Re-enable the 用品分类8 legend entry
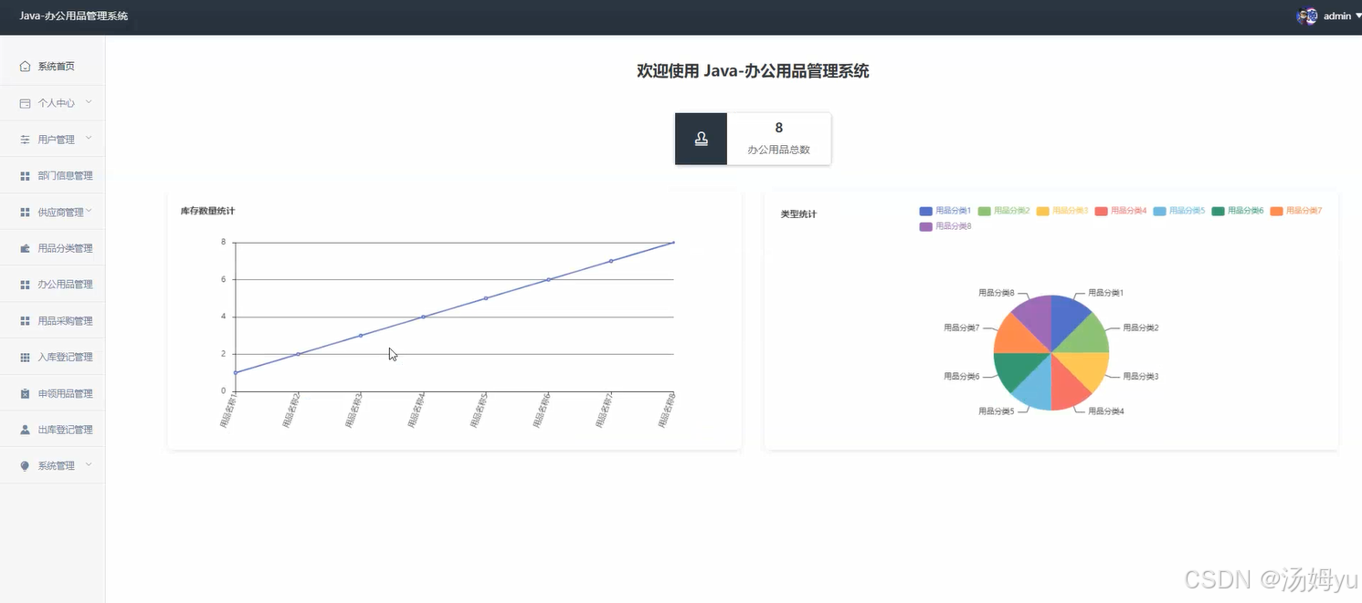Viewport: 1362px width, 603px height. click(x=945, y=225)
